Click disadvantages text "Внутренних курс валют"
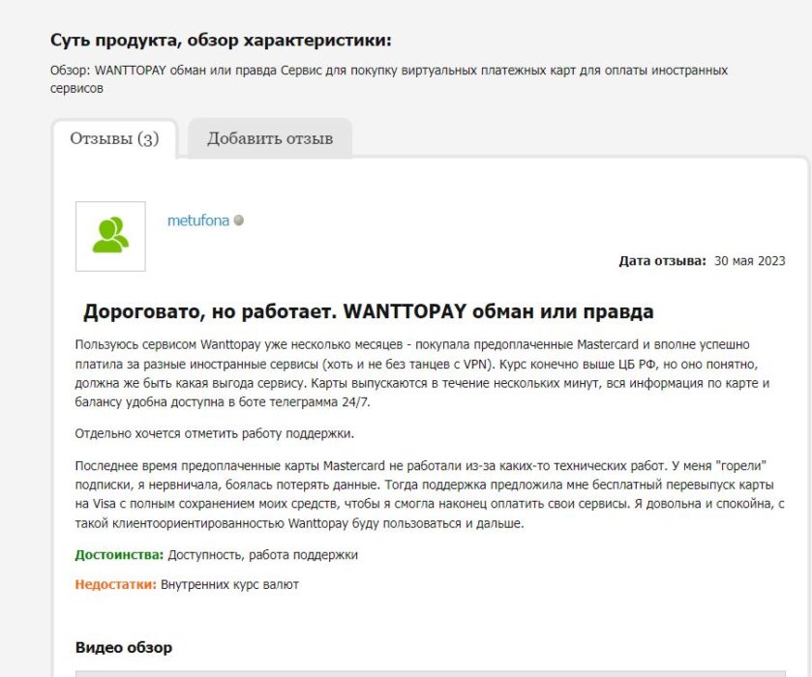This screenshot has width=812, height=677. pos(229,584)
